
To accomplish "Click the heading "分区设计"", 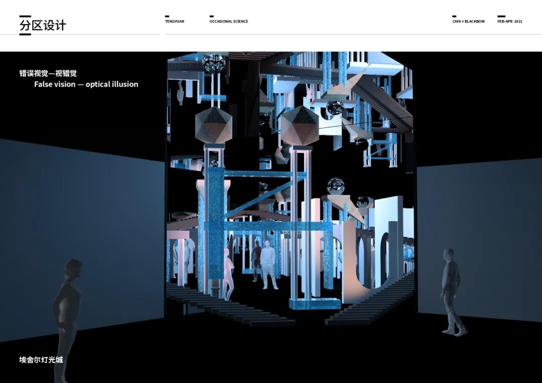I will pyautogui.click(x=43, y=25).
